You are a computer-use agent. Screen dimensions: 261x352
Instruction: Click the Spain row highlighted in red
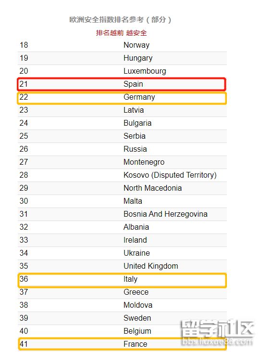pos(122,84)
